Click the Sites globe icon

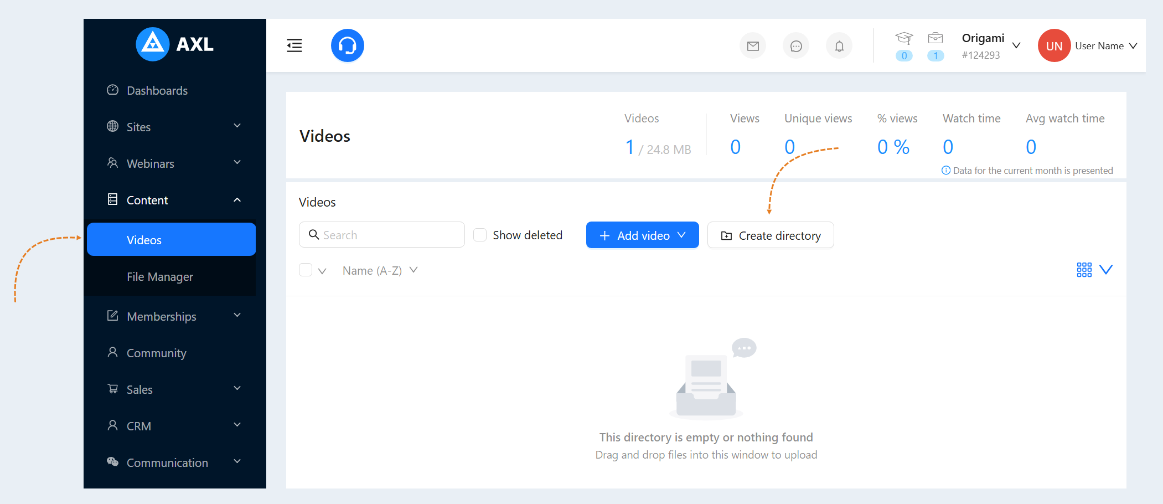(x=112, y=126)
